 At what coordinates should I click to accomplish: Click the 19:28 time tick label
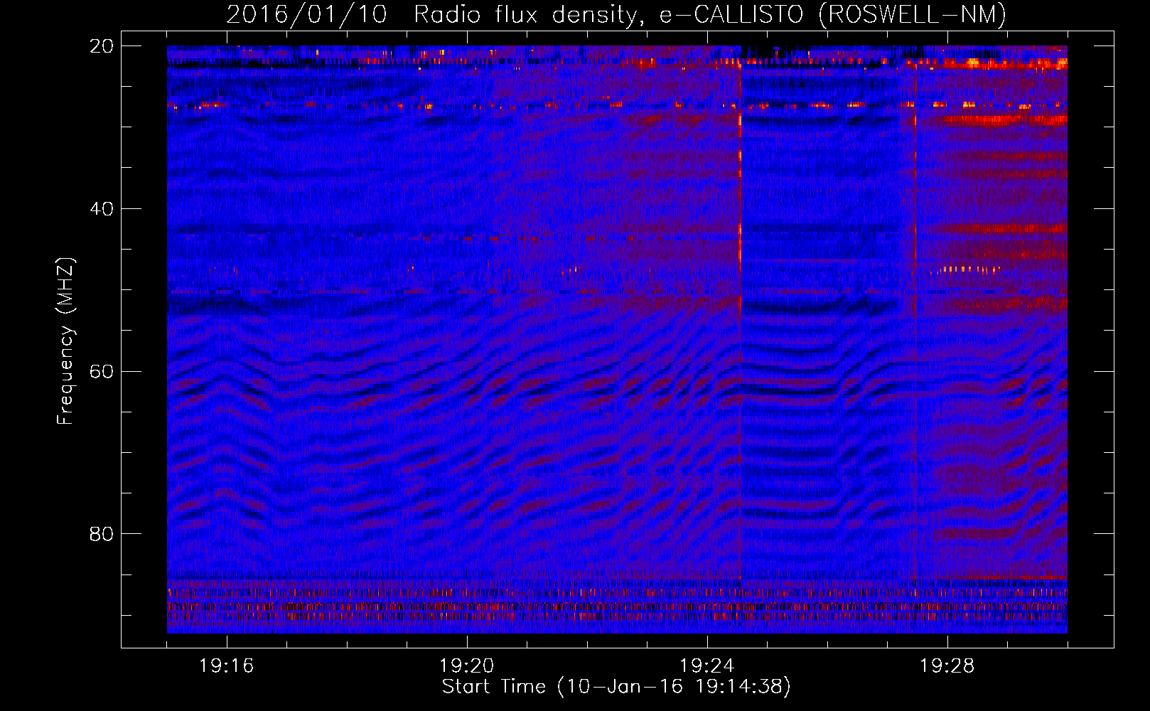[x=947, y=666]
